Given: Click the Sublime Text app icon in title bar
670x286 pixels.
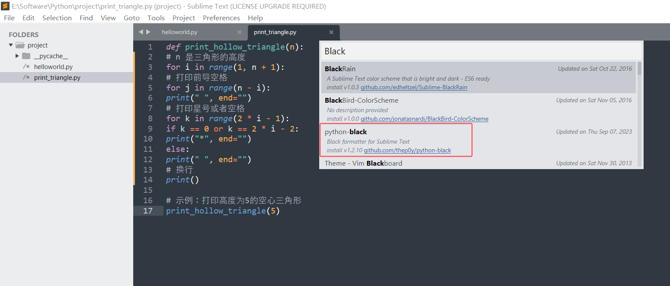Looking at the screenshot, I should 6,6.
